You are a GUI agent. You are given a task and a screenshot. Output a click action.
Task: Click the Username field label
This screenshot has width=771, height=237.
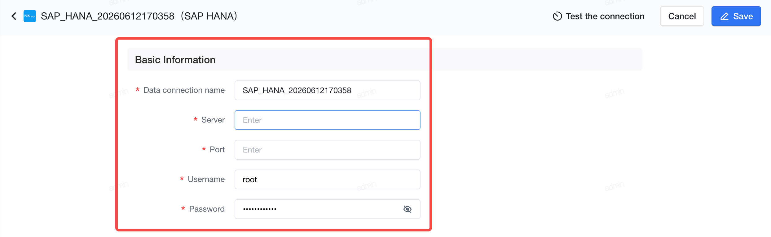[x=206, y=179]
